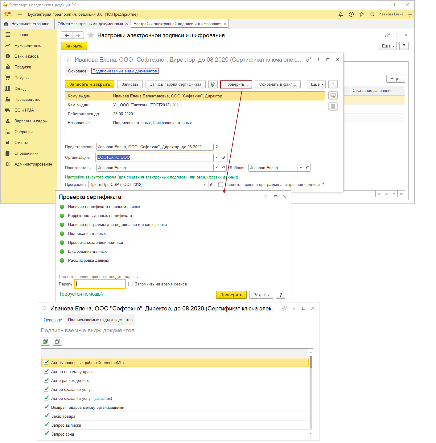436x443 pixels.
Task: Click the search magnifier icon
Action: tap(372, 14)
